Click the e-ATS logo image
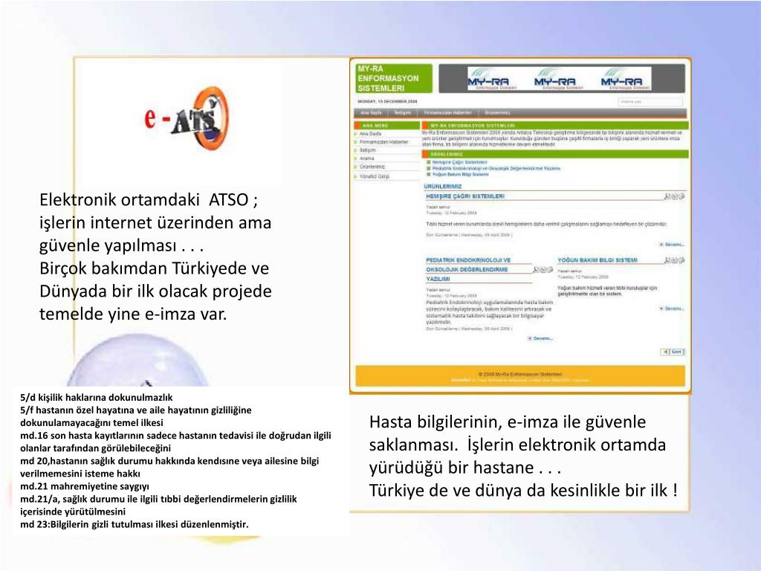The height and width of the screenshot is (571, 761). coord(187,118)
